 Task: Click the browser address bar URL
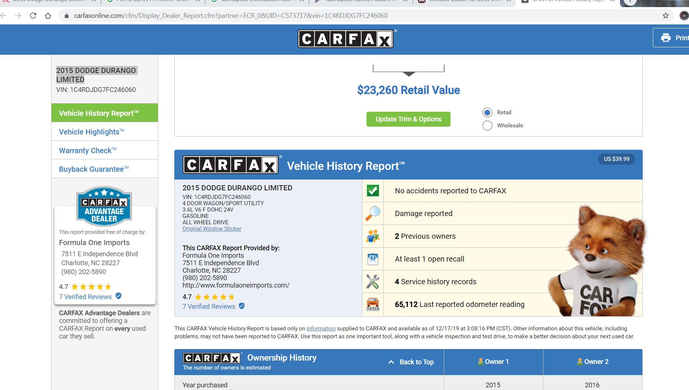click(231, 16)
